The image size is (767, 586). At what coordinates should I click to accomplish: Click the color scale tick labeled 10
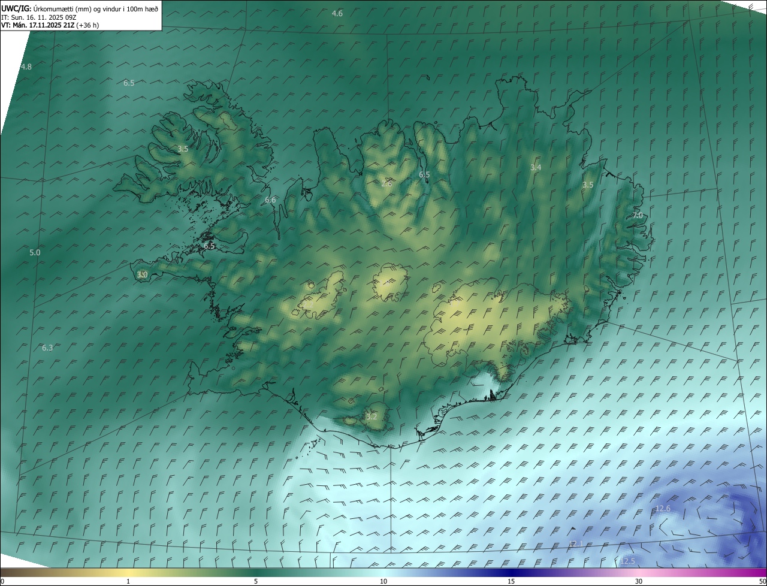pos(383,581)
